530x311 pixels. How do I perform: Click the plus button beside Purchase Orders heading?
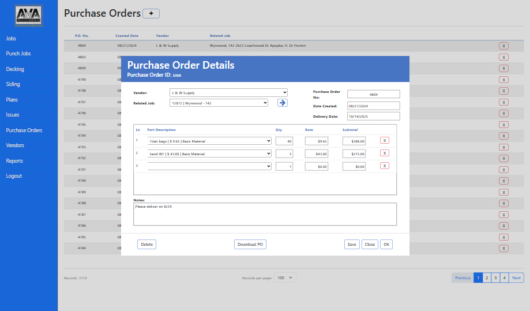pyautogui.click(x=151, y=13)
